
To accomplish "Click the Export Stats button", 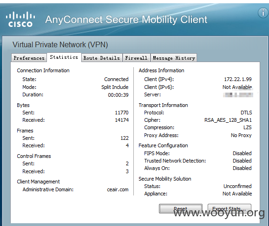I will [230, 208].
